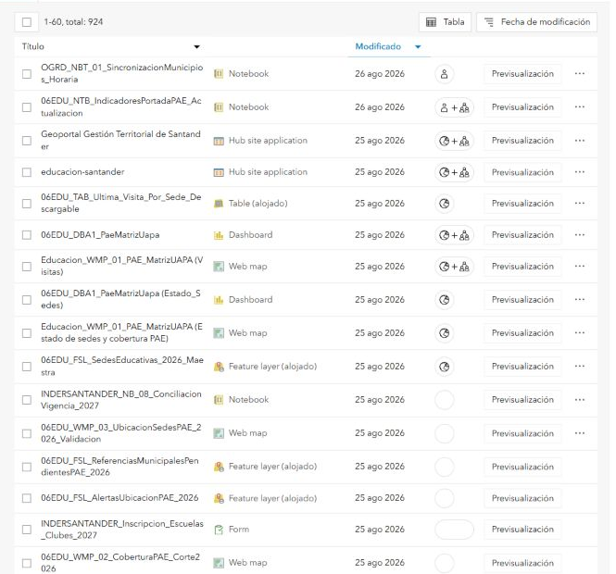Image resolution: width=616 pixels, height=574 pixels.
Task: Click the empty sharing badge for INDERSANTANDER_Inscripcion_Escuelas_Clubes_2027
Action: coord(454,530)
